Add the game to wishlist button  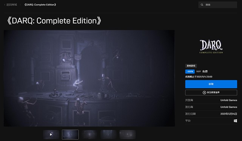coord(211,93)
